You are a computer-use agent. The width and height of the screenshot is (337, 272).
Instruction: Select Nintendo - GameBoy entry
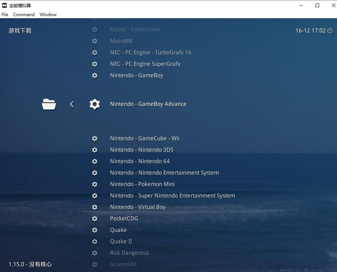pyautogui.click(x=137, y=76)
